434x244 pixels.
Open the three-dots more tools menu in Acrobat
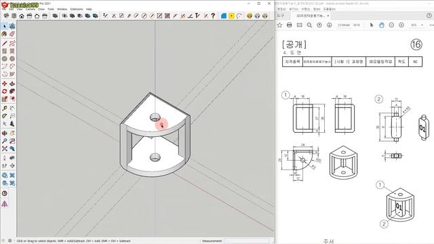(431, 25)
